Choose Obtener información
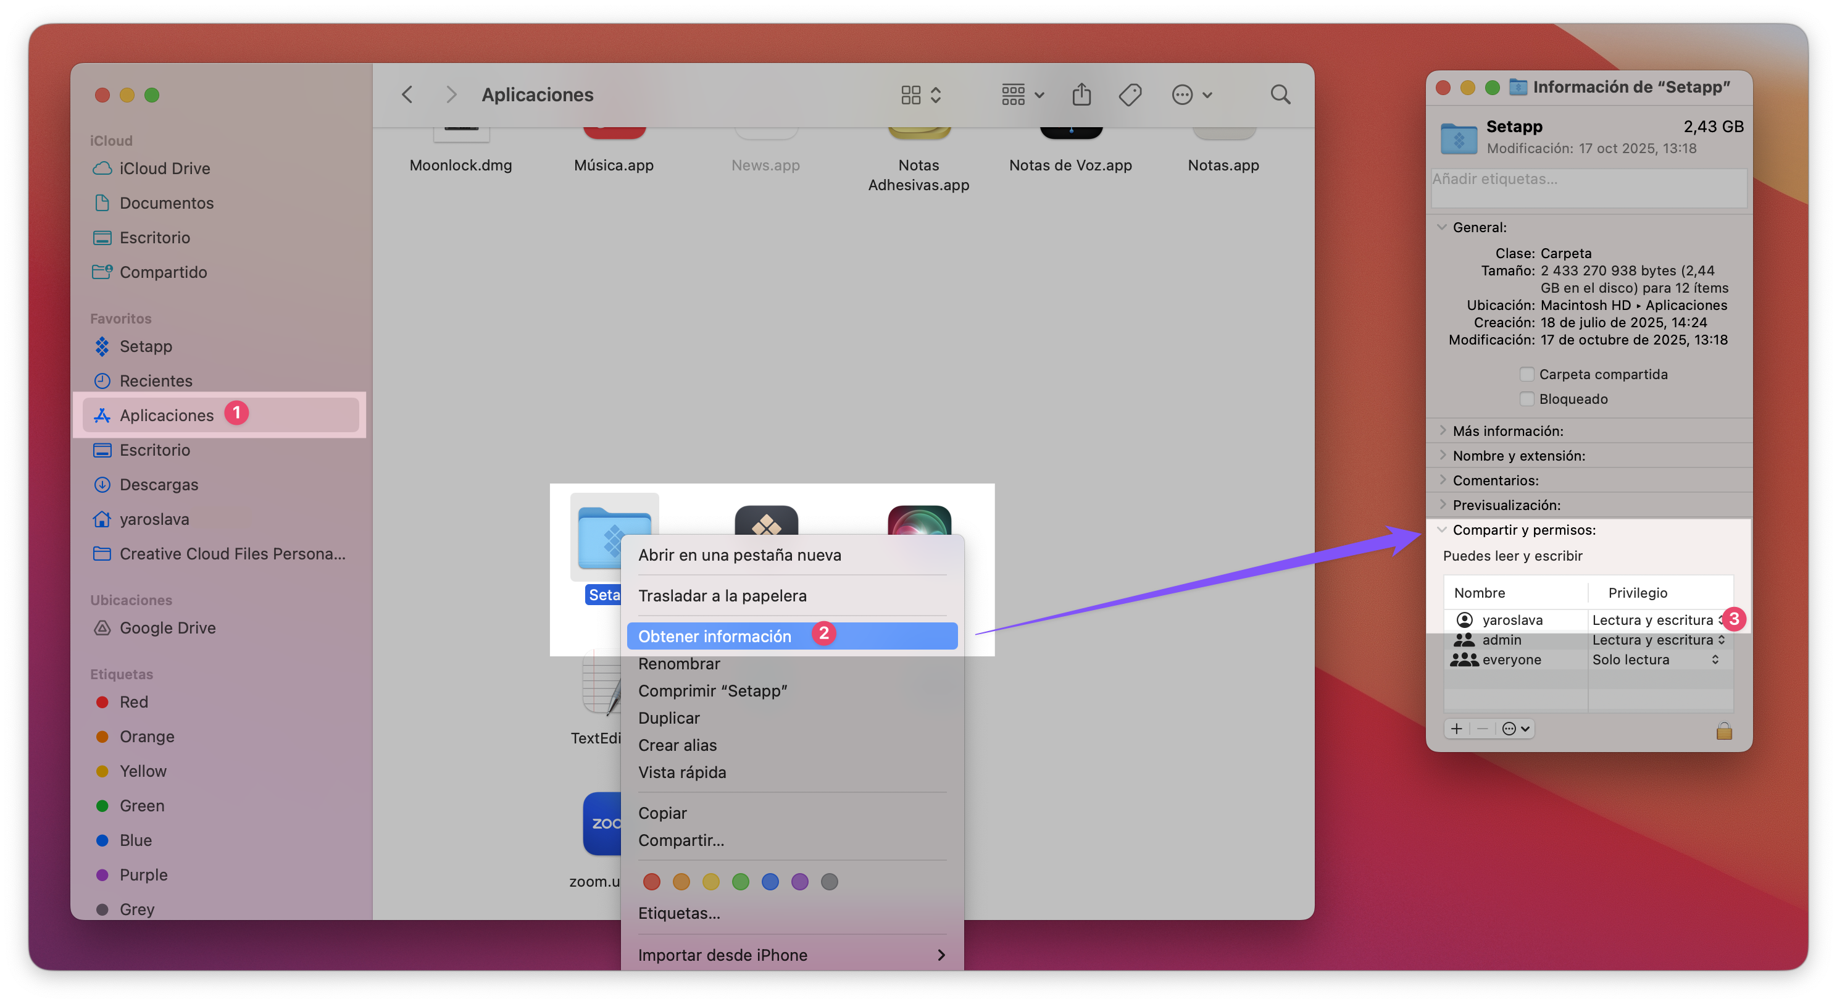The width and height of the screenshot is (1837, 1004). 791,637
